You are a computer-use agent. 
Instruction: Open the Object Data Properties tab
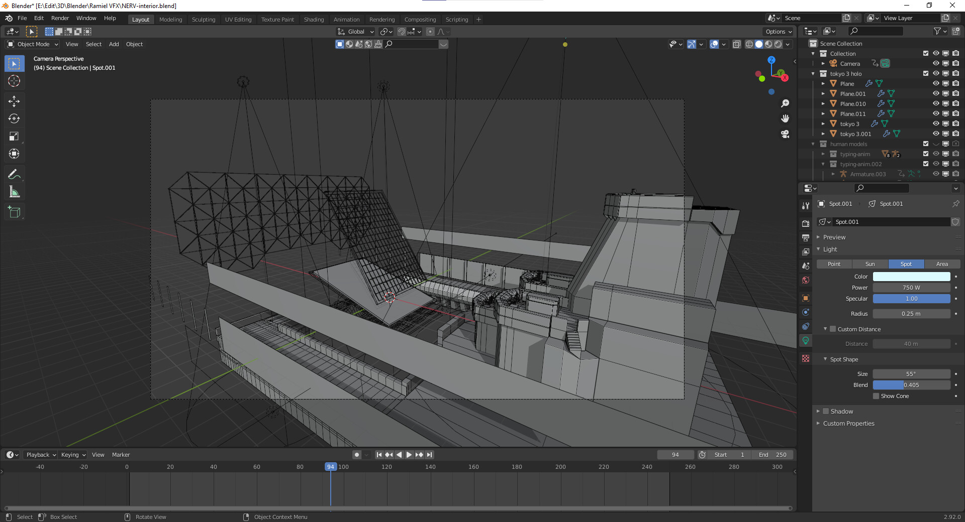click(x=806, y=340)
